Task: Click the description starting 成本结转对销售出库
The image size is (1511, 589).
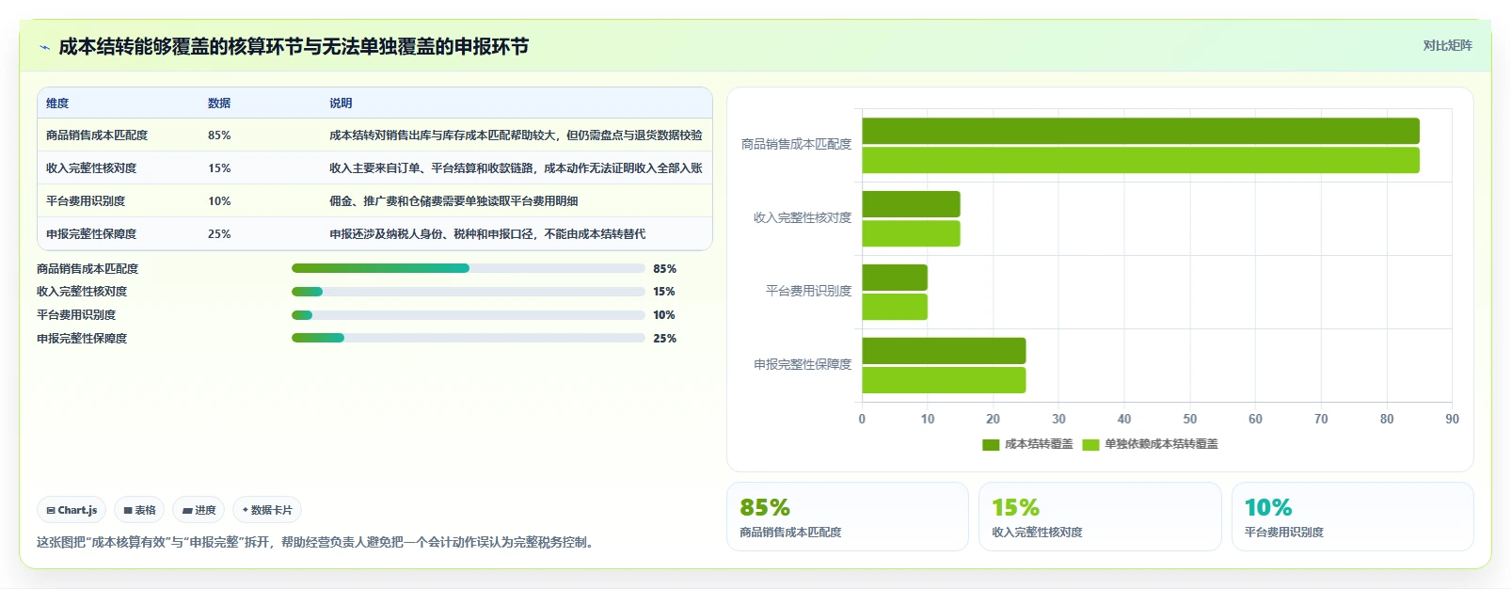Action: (x=516, y=135)
